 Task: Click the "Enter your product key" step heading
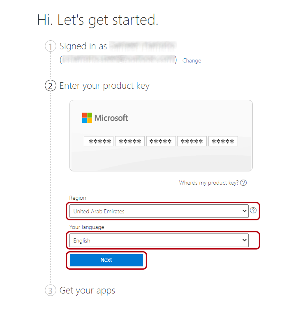(104, 86)
